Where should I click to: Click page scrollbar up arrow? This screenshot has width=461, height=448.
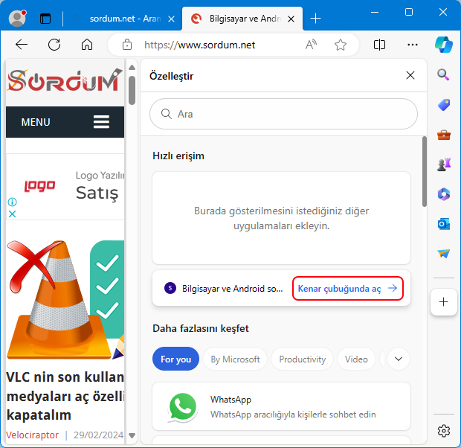click(x=132, y=68)
